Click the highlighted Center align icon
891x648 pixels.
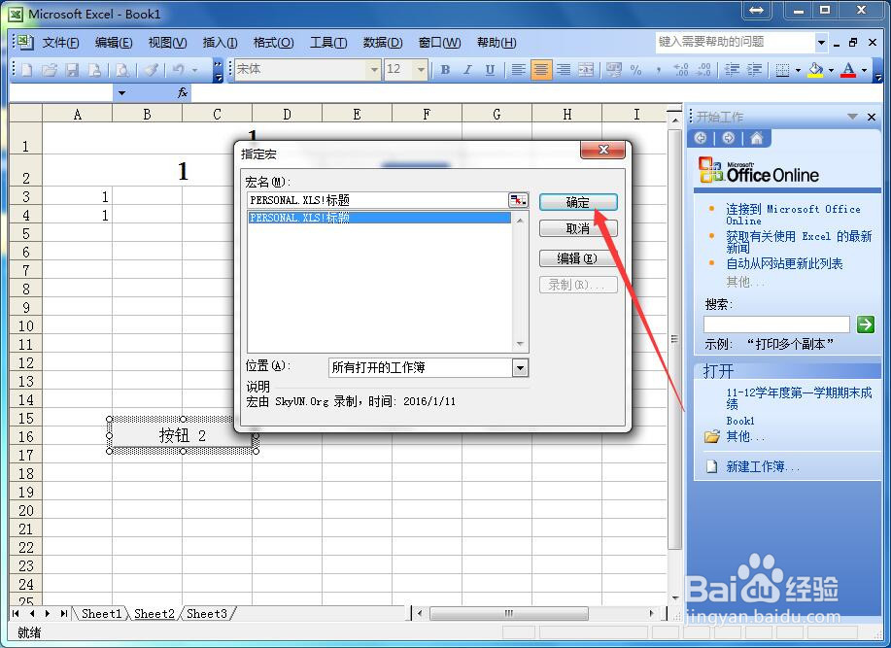[541, 70]
